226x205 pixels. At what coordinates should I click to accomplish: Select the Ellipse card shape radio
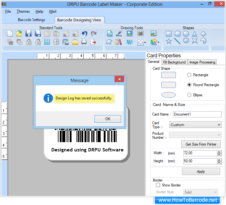[x=189, y=95]
